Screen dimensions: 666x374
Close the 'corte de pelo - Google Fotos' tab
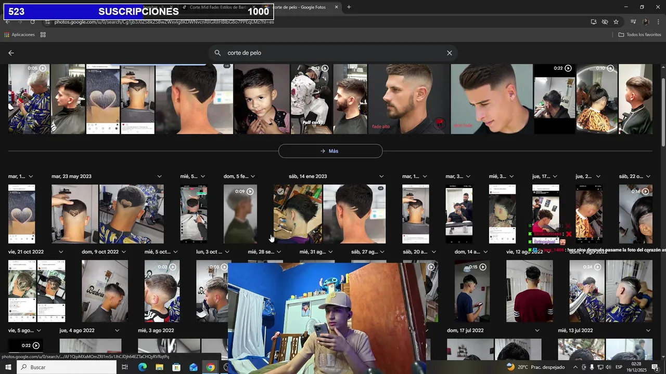tap(336, 7)
